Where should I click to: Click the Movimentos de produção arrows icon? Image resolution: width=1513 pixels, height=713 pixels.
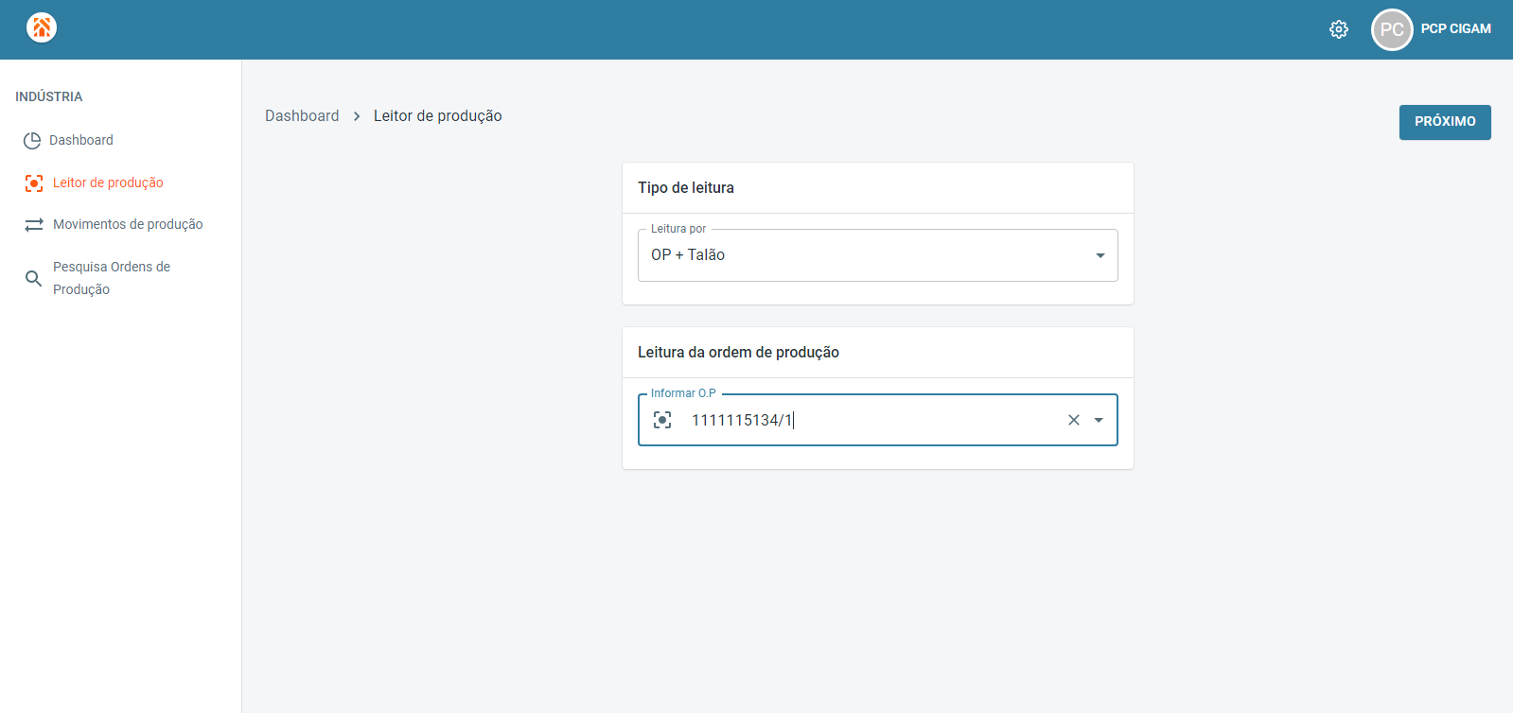pos(34,225)
